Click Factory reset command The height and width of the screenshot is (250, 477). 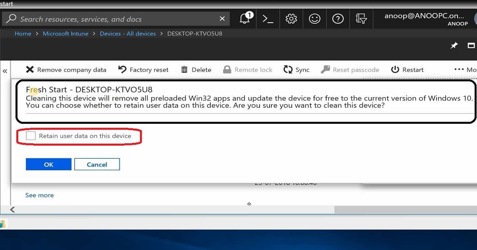pyautogui.click(x=143, y=70)
